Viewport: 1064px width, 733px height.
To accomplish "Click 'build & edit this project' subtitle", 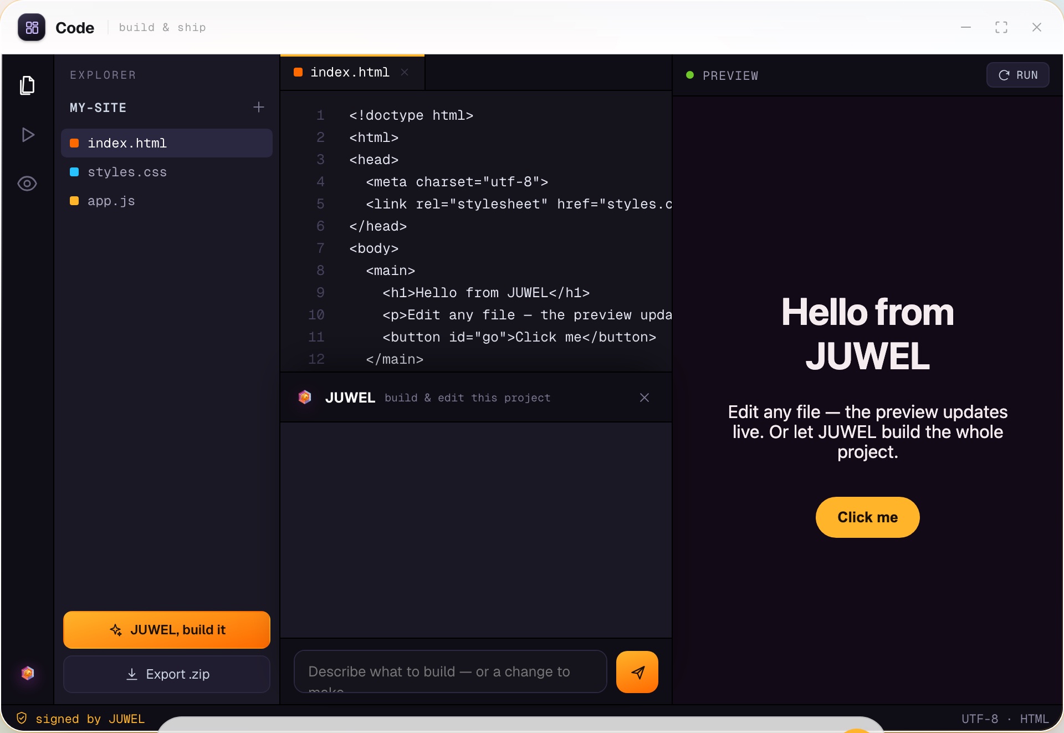I will tap(468, 398).
